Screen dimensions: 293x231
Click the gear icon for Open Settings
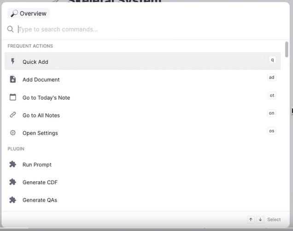point(13,133)
